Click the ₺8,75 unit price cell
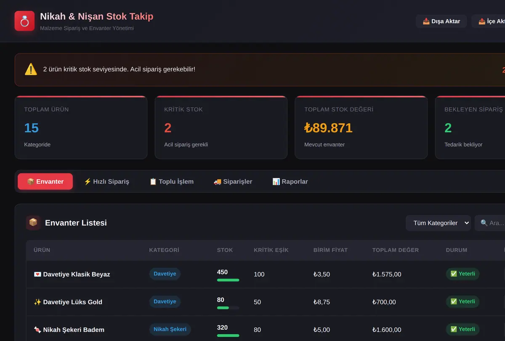Viewport: 505px width, 341px height. pyautogui.click(x=322, y=302)
